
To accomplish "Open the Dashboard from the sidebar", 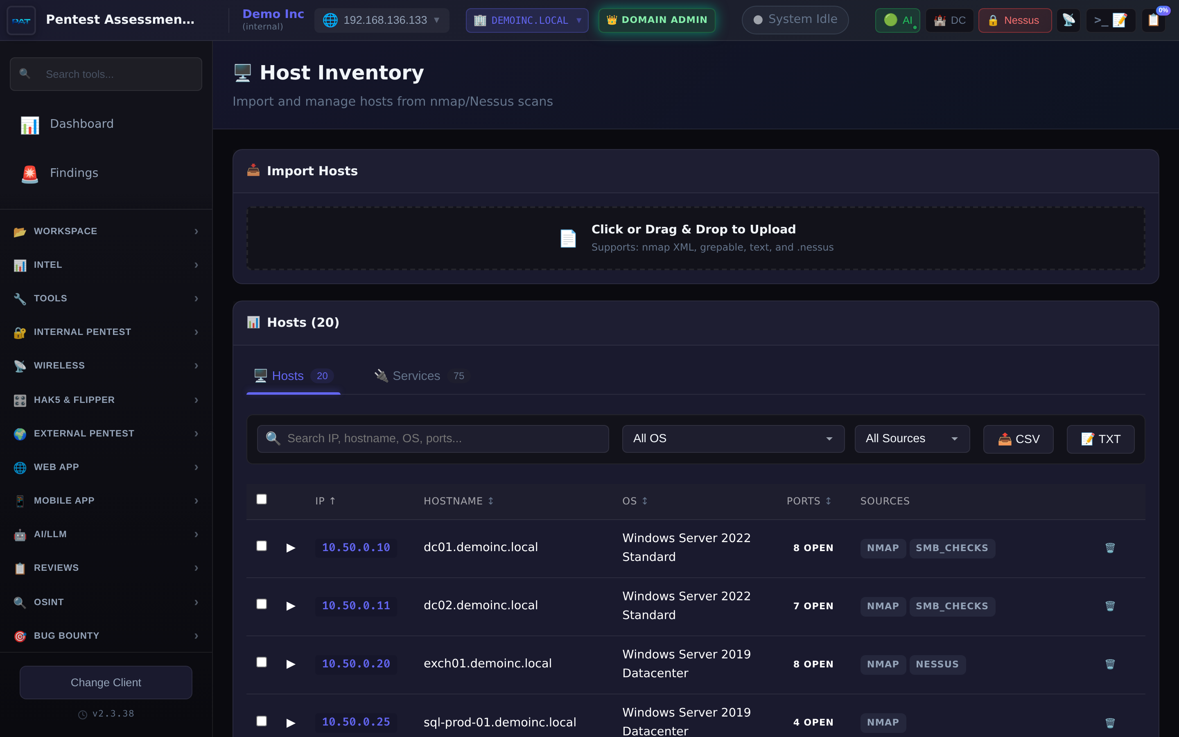I will [x=82, y=123].
